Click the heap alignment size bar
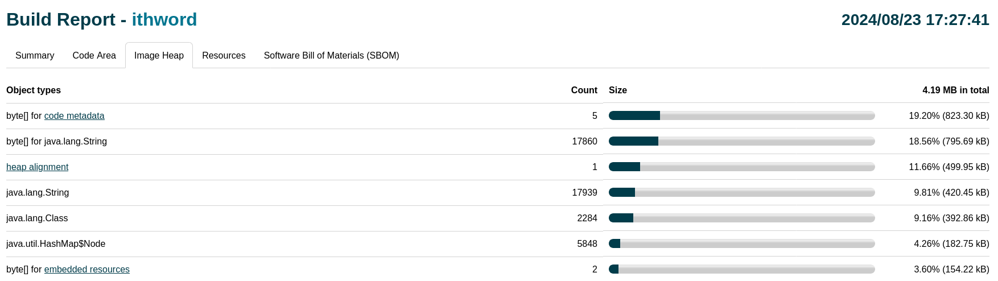The image size is (998, 281). click(x=741, y=167)
